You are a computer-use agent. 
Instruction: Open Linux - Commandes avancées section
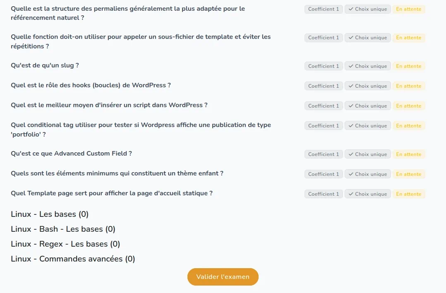[73, 259]
